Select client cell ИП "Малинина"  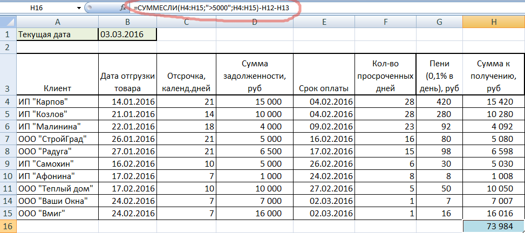coord(57,126)
